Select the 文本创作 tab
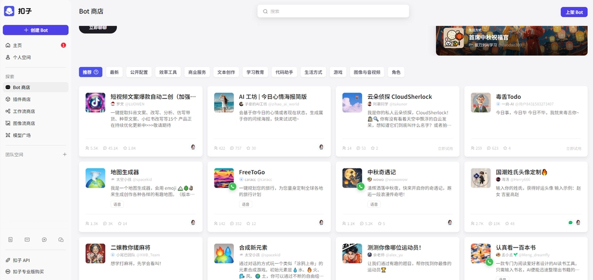The width and height of the screenshot is (593, 280). [x=226, y=72]
